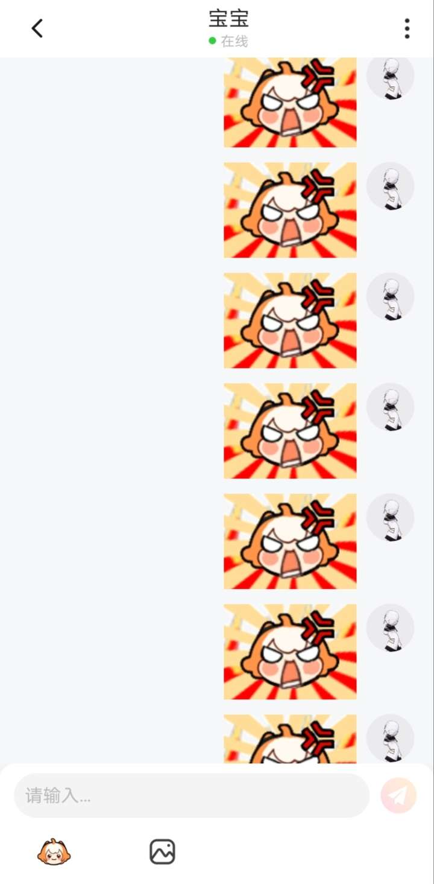Tap the avatar beside the second sticker

(x=390, y=186)
